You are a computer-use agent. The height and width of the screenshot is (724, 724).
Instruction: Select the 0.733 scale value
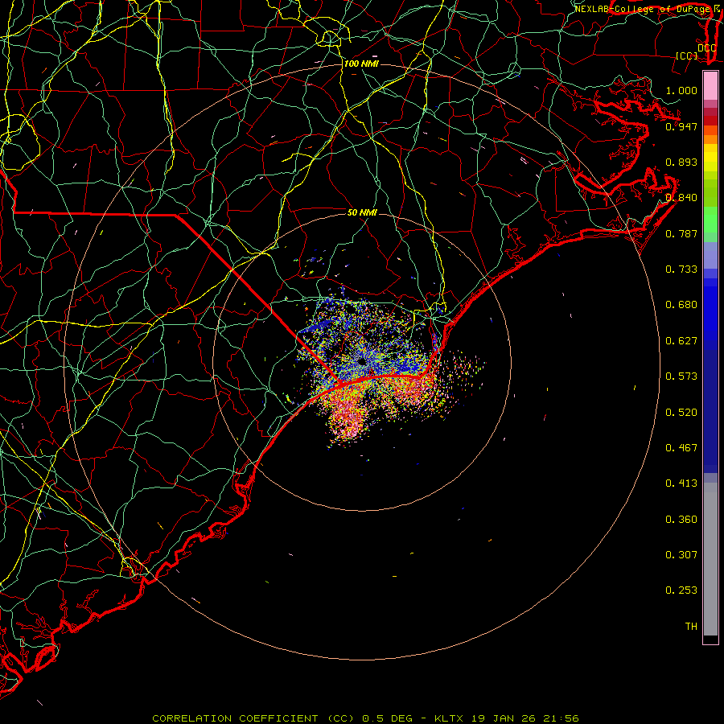681,269
